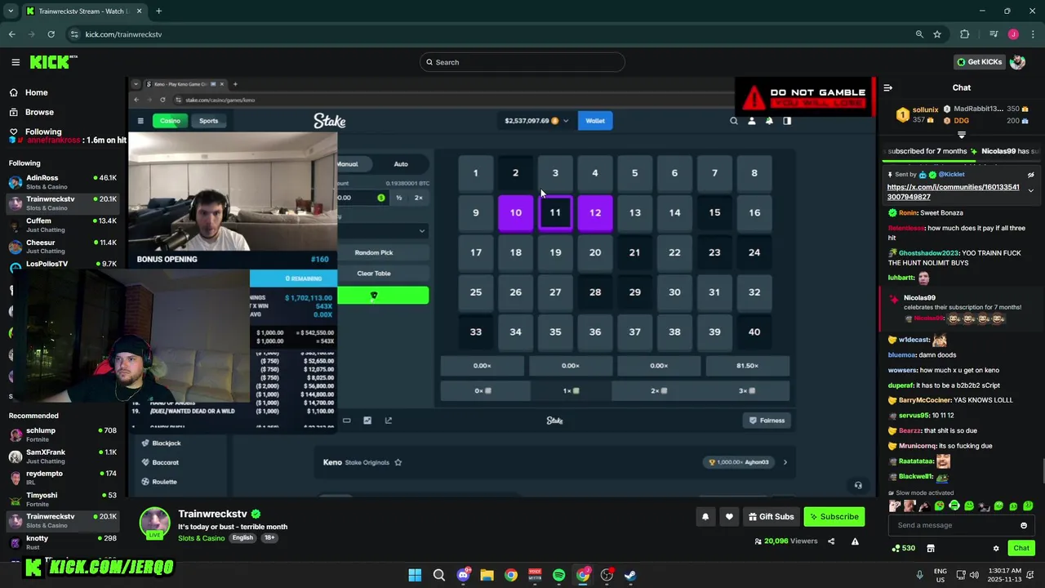Image resolution: width=1045 pixels, height=588 pixels.
Task: Open File Explorer from Windows taskbar
Action: click(x=487, y=575)
